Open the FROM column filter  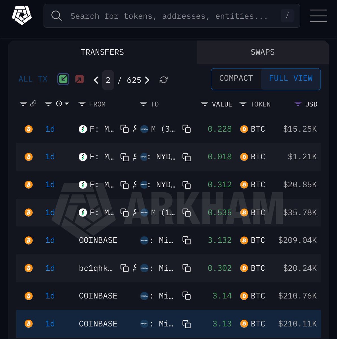(82, 104)
